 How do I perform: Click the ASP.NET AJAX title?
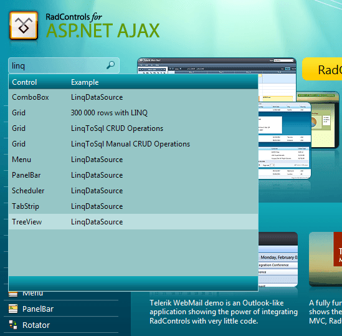[x=103, y=31]
